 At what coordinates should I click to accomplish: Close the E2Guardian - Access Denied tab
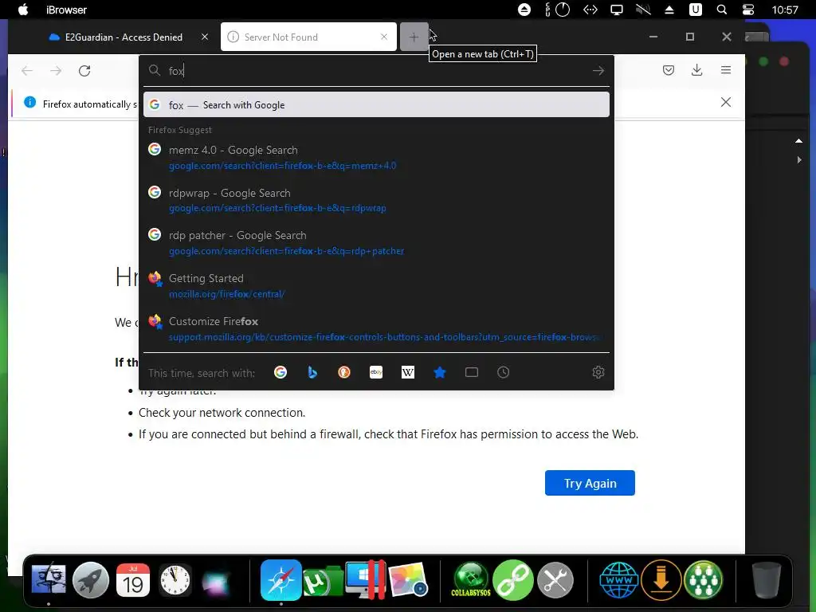click(205, 37)
